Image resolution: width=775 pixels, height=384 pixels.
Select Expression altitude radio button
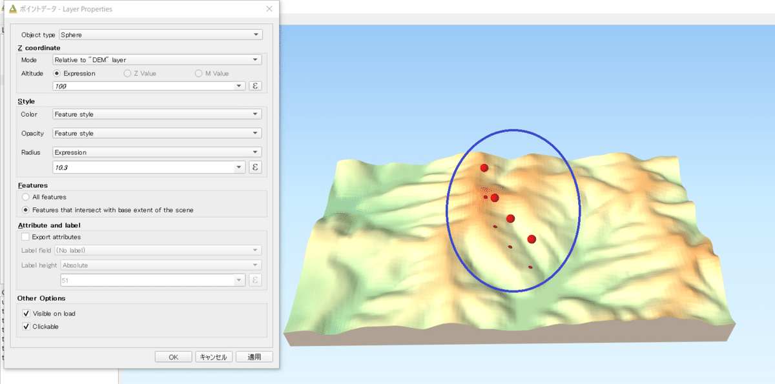pos(57,74)
